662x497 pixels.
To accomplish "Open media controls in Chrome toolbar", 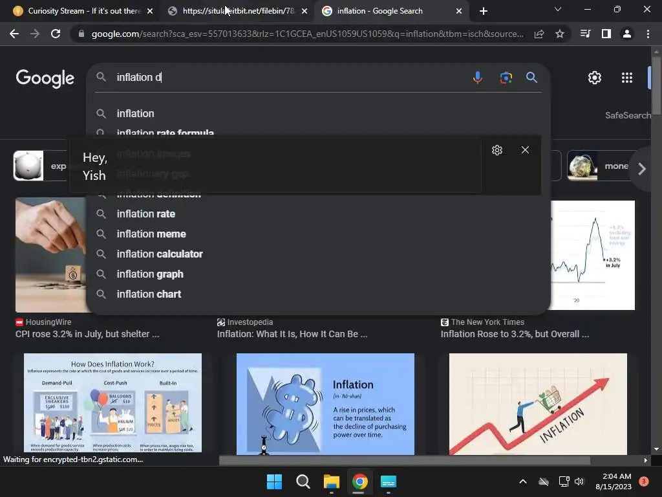I will click(585, 34).
